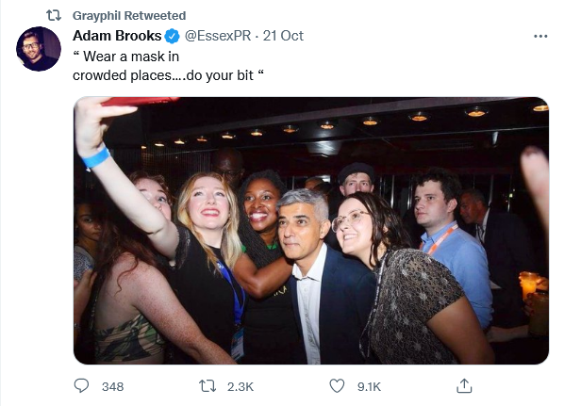The width and height of the screenshot is (564, 406).
Task: Click the 9.1K likes count
Action: click(x=369, y=386)
